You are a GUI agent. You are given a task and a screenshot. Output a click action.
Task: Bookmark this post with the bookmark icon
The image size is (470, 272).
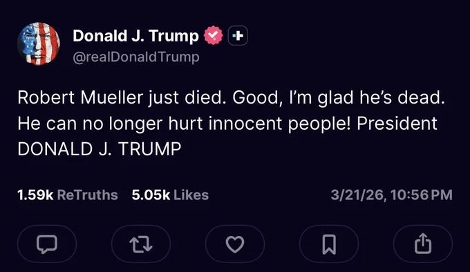pos(329,244)
